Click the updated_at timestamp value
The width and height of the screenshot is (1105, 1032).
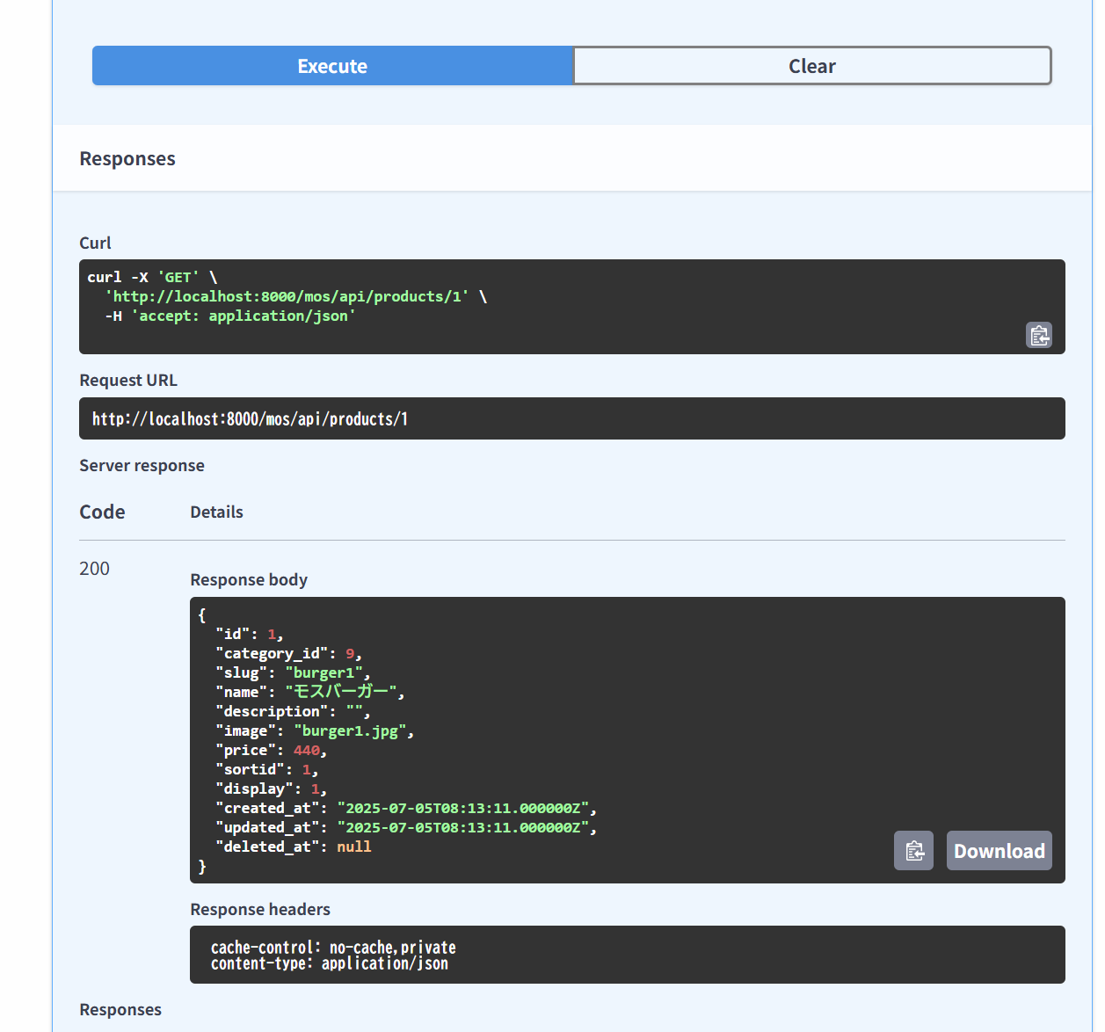462,828
